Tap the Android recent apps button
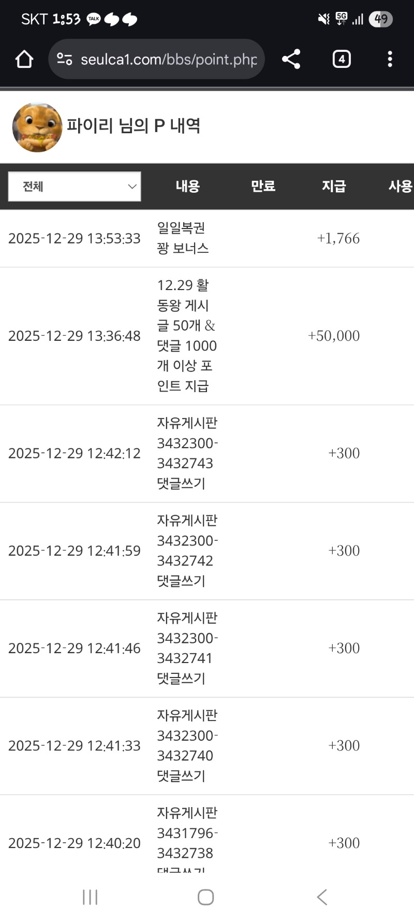Image resolution: width=414 pixels, height=921 pixels. pos(90,897)
